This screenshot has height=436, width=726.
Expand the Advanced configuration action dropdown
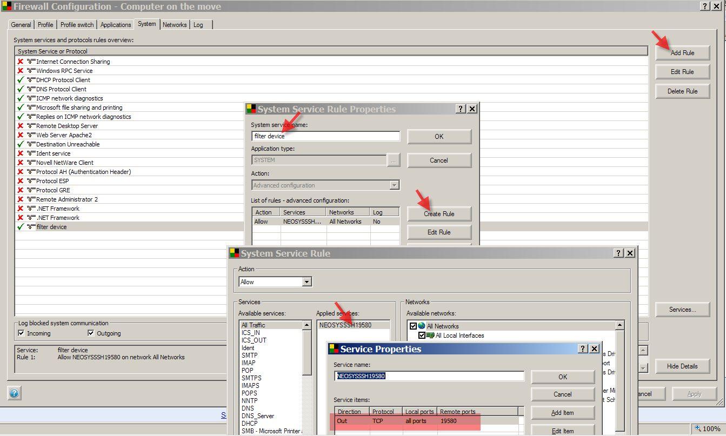394,185
